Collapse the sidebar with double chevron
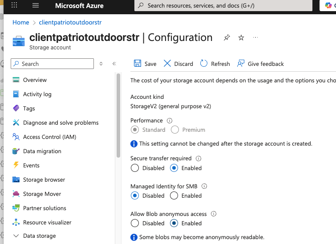Screen dimensions: 336x244 pyautogui.click(x=114, y=64)
